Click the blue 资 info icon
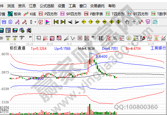 click(x=4, y=22)
